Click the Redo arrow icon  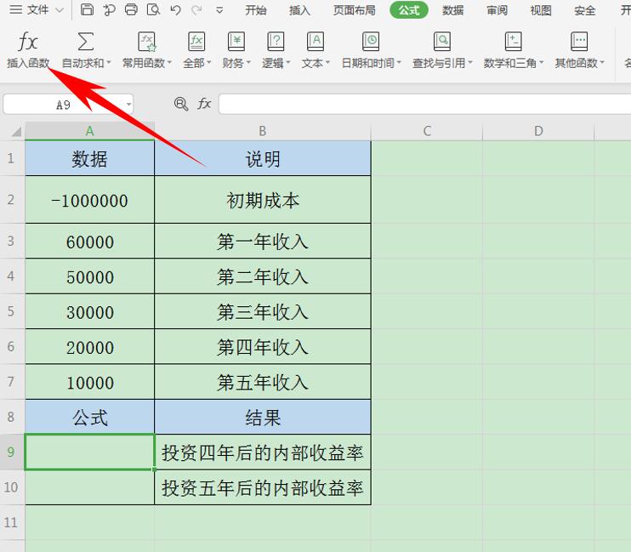click(x=196, y=9)
